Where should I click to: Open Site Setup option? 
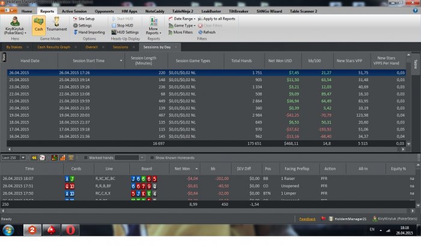[x=84, y=19]
